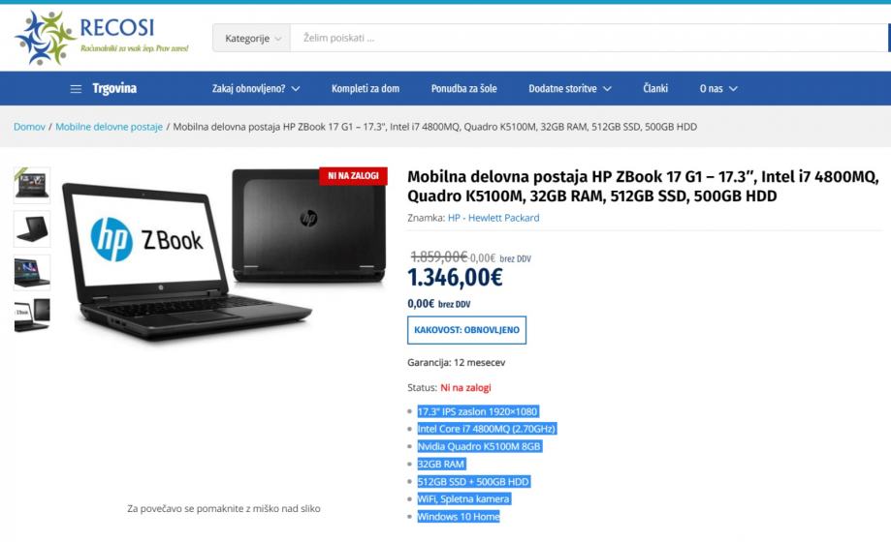Follow the HP - Hewlett Packard brand link
The height and width of the screenshot is (542, 891).
[493, 218]
